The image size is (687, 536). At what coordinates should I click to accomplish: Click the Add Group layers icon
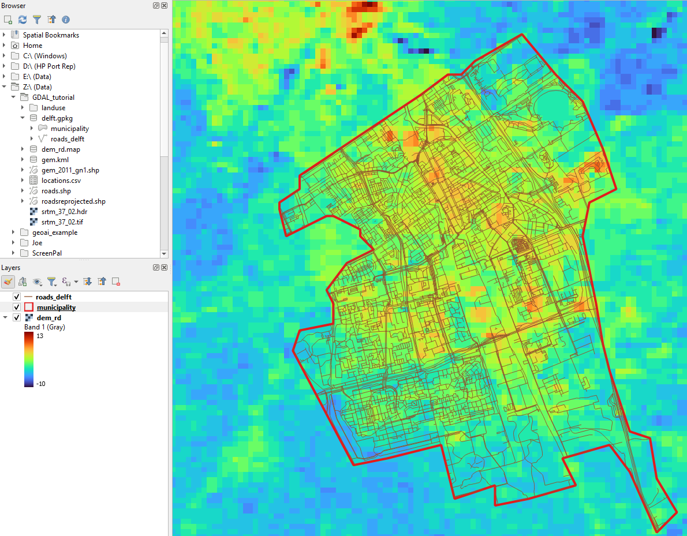click(23, 282)
